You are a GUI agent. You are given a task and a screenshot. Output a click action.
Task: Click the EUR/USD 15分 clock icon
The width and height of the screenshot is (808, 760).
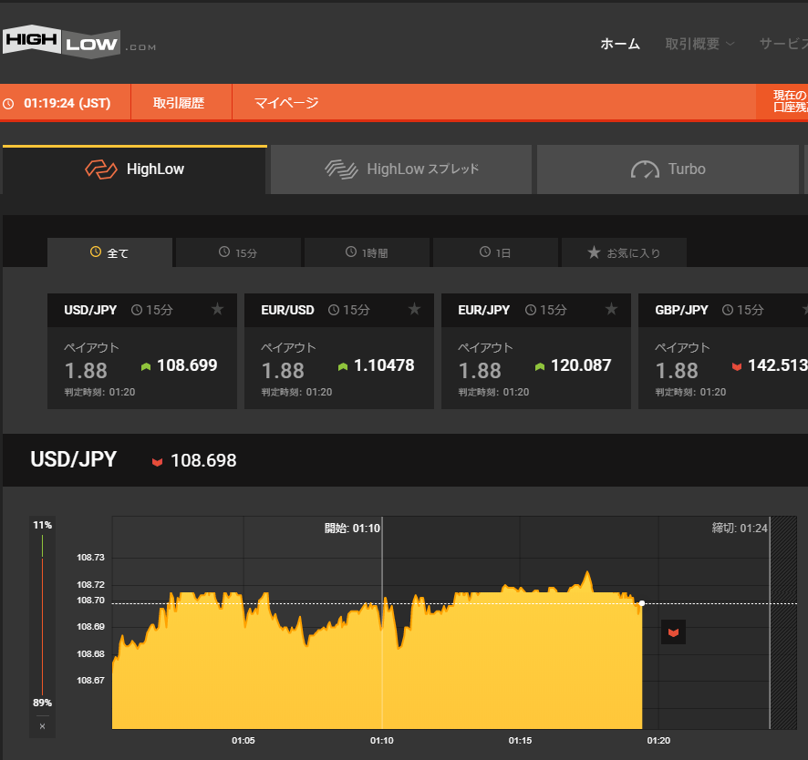(x=334, y=310)
